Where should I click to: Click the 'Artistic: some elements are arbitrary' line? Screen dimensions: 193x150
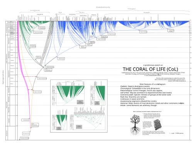pos(139,105)
